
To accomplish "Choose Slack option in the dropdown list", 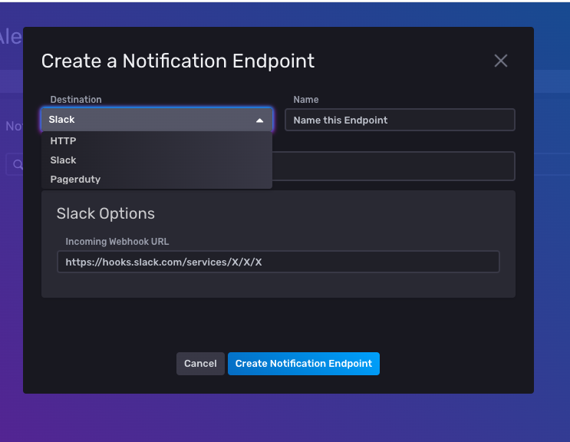I will click(x=157, y=160).
